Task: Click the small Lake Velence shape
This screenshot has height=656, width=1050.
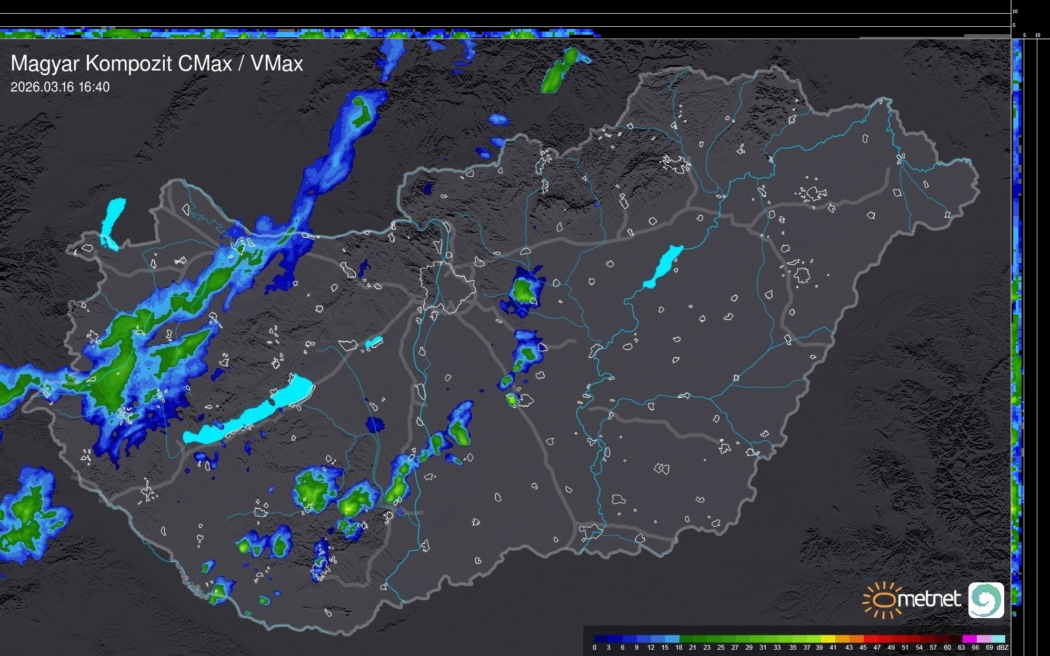Action: (x=374, y=342)
